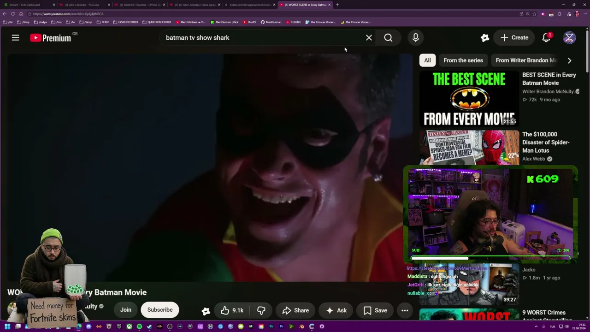This screenshot has height=332, width=590.
Task: Open the Spider-Man Lotus video thumbnail
Action: pos(469,147)
